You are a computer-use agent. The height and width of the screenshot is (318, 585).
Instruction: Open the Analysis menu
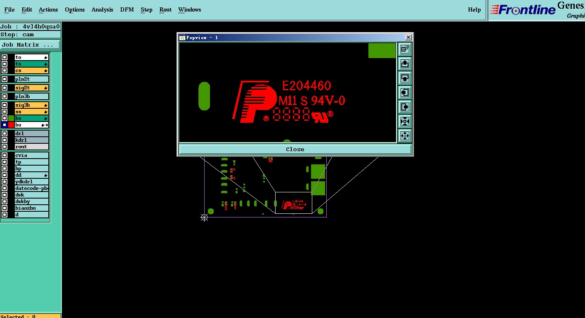(102, 9)
